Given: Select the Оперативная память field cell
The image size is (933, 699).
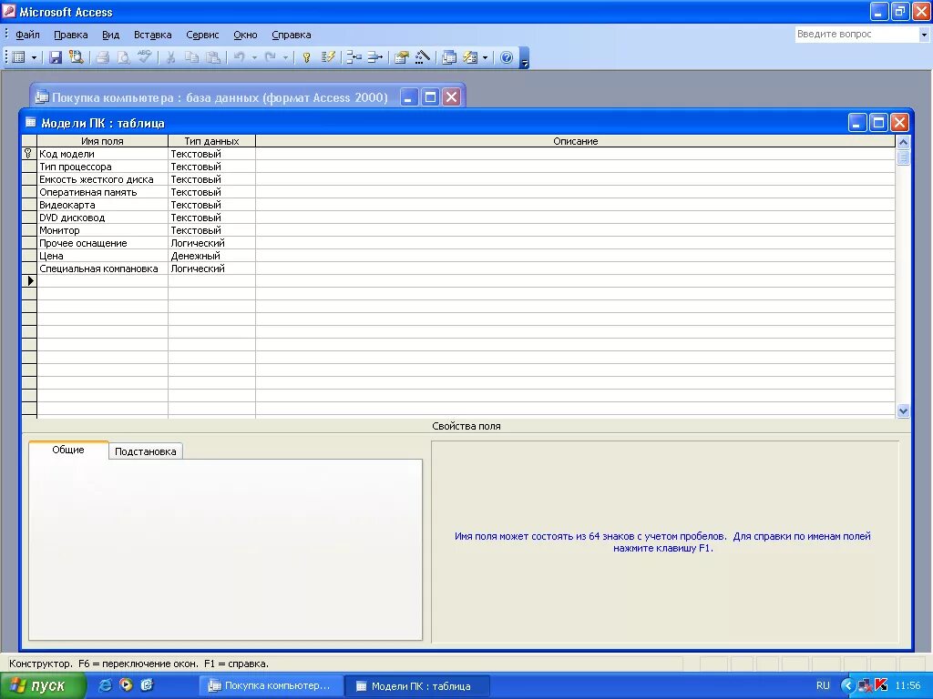Looking at the screenshot, I should point(102,193).
